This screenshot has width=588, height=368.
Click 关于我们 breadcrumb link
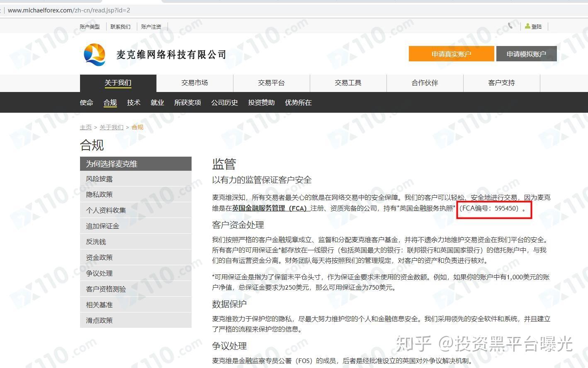coord(111,127)
